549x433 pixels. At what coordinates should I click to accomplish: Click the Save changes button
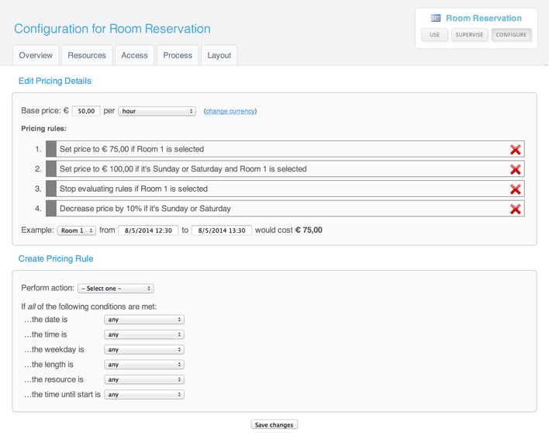[274, 425]
